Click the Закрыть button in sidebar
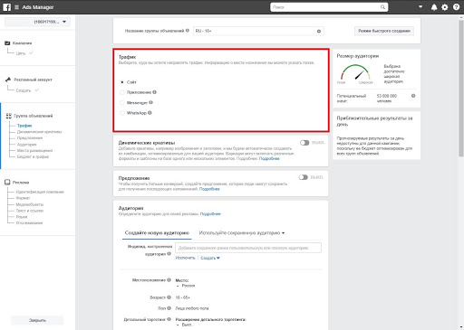Image resolution: width=464 pixels, height=330 pixels. click(x=37, y=320)
